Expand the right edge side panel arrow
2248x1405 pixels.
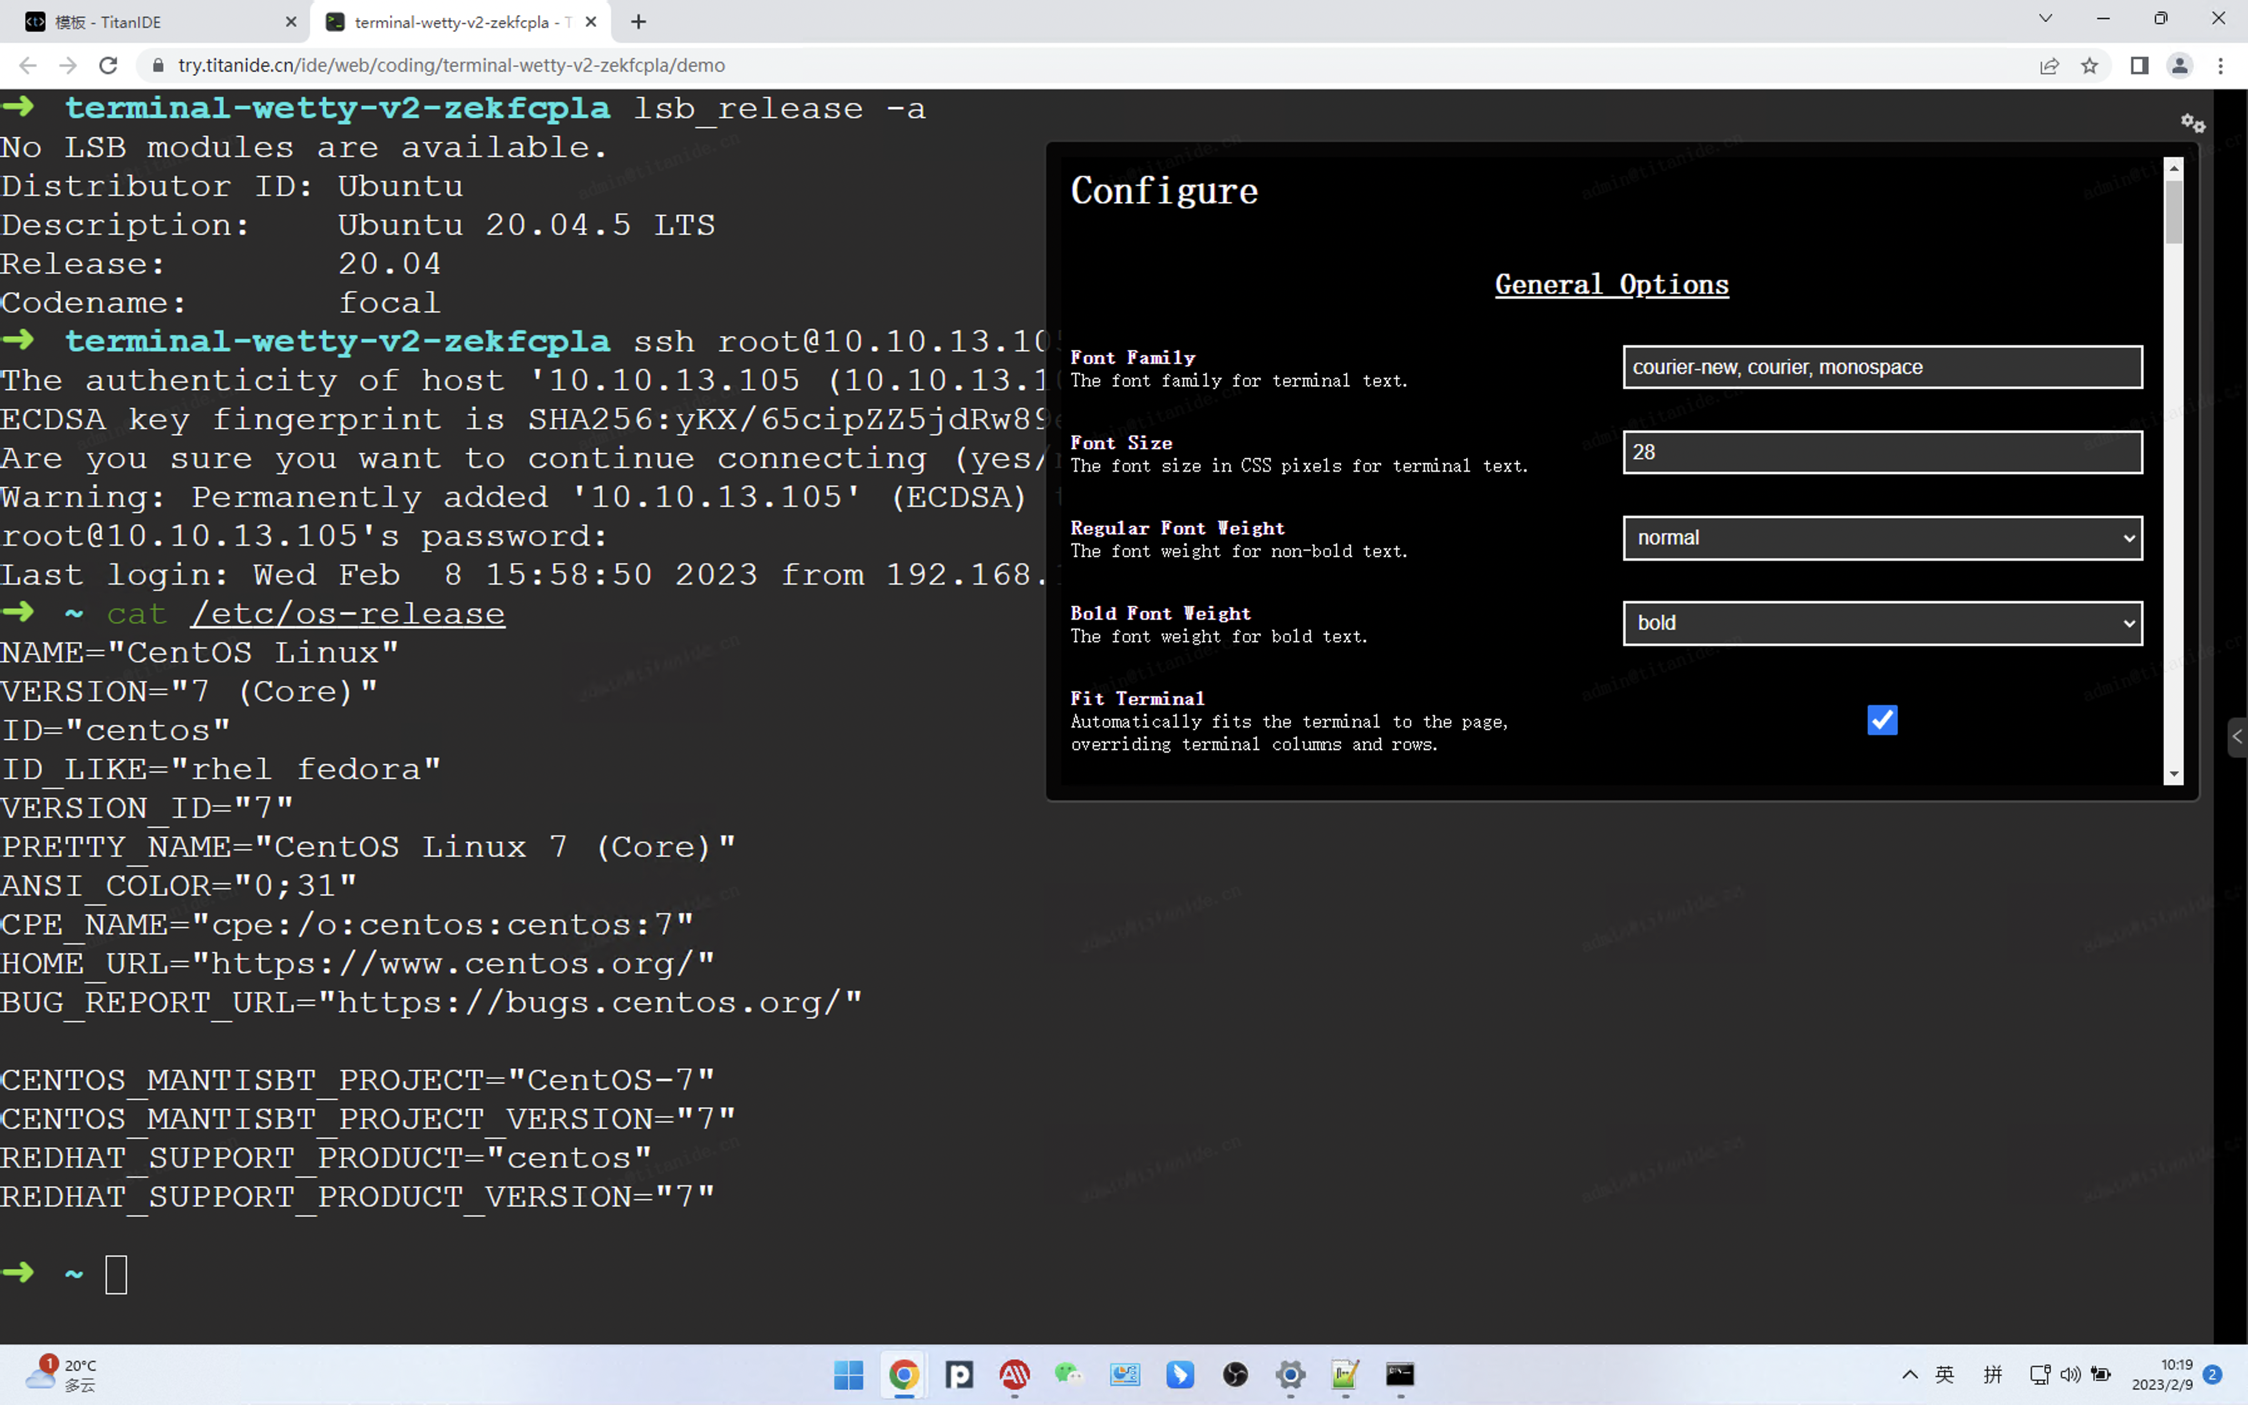(2237, 737)
